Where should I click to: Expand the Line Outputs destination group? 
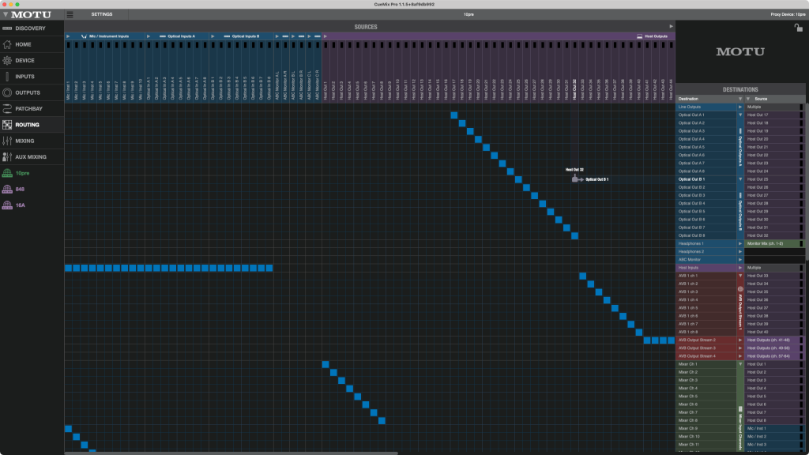tap(740, 107)
